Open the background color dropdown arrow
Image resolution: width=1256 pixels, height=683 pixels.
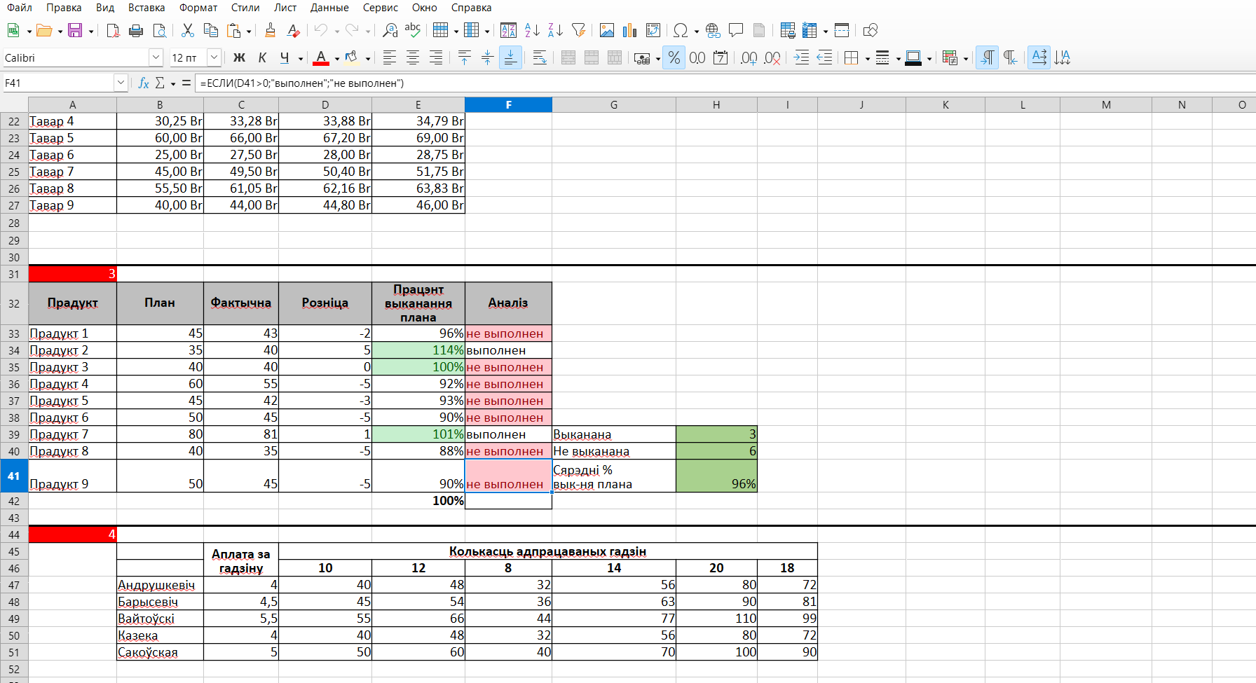[368, 58]
